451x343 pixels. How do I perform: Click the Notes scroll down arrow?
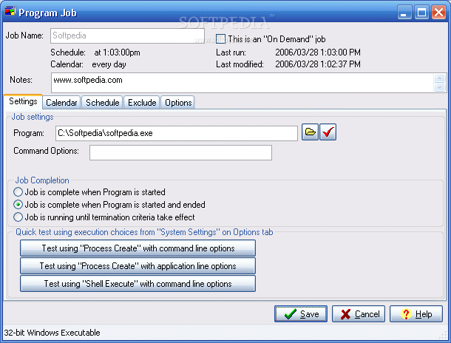(x=439, y=87)
